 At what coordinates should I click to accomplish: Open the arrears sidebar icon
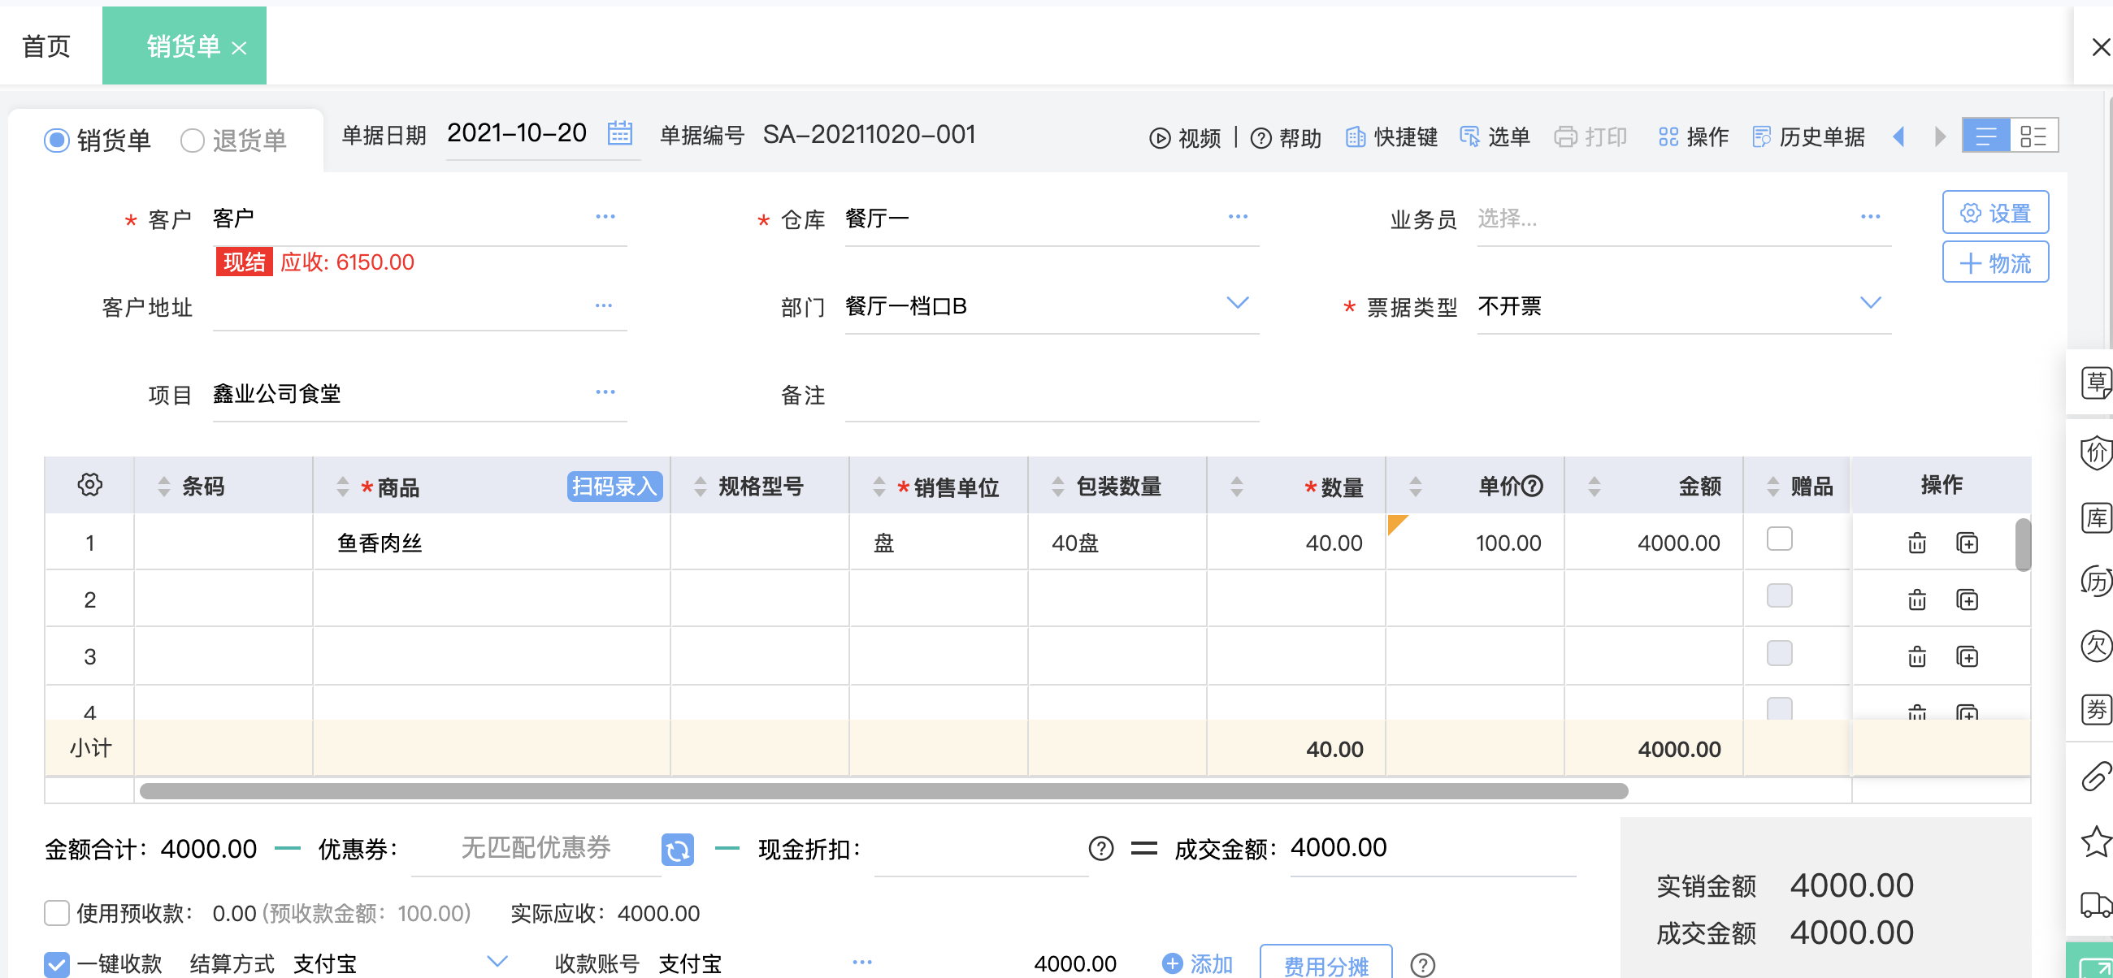coord(2096,645)
